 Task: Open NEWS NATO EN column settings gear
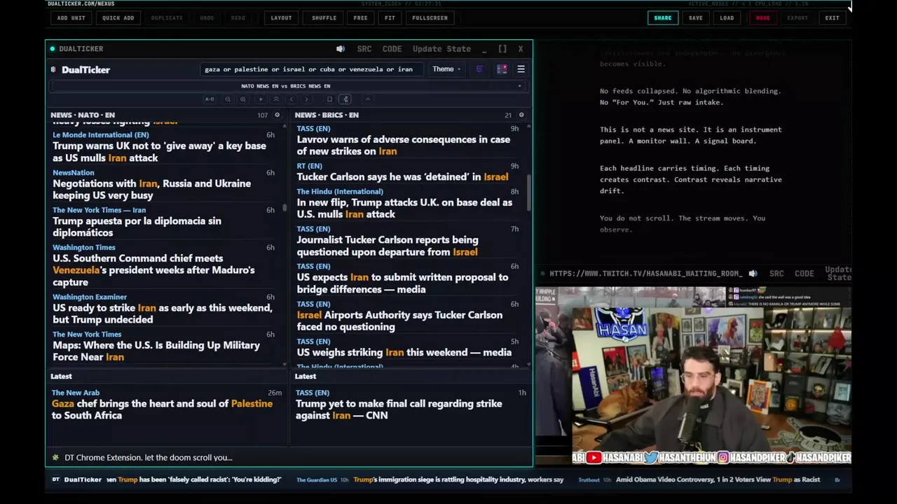pos(277,115)
